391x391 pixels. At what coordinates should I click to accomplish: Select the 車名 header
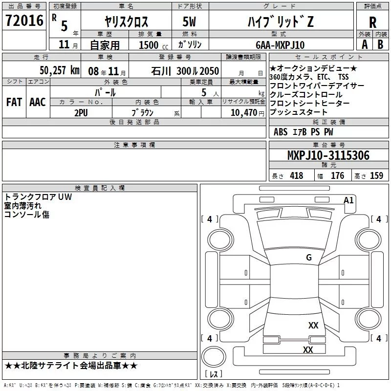click(126, 6)
